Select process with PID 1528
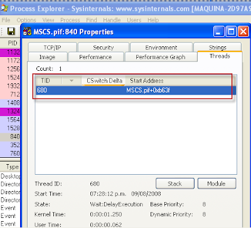The height and width of the screenshot is (228, 251). coord(10,128)
